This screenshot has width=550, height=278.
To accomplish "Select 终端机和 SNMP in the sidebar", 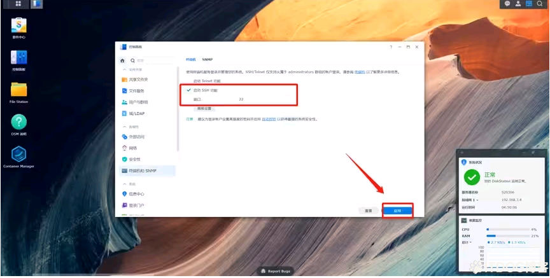I will 147,170.
